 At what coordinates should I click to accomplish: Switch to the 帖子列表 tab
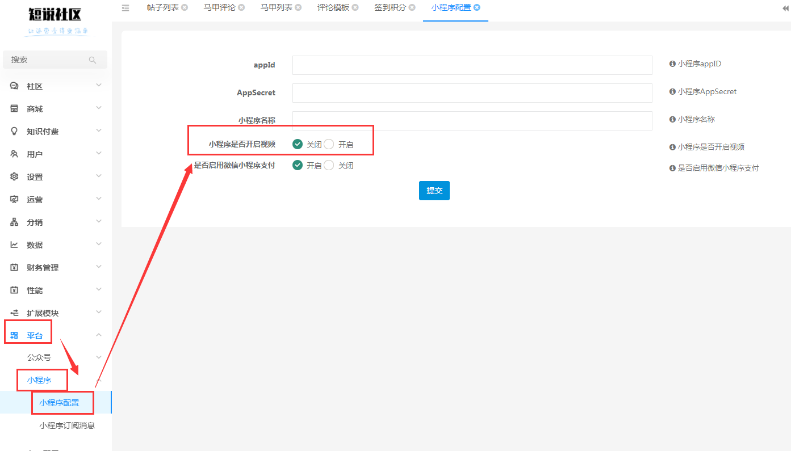[162, 7]
